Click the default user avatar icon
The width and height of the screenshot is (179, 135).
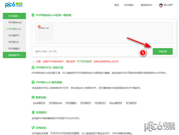pos(161,5)
